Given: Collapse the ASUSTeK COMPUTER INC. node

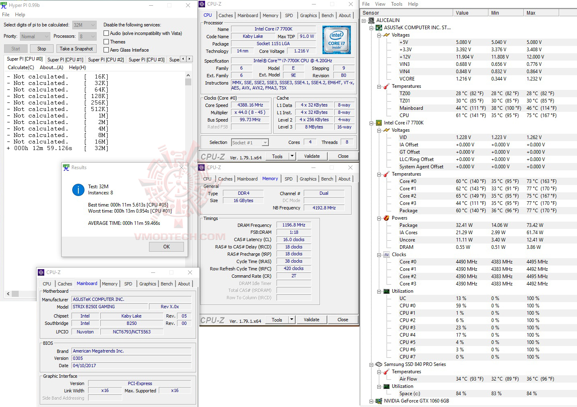Looking at the screenshot, I should (371, 28).
